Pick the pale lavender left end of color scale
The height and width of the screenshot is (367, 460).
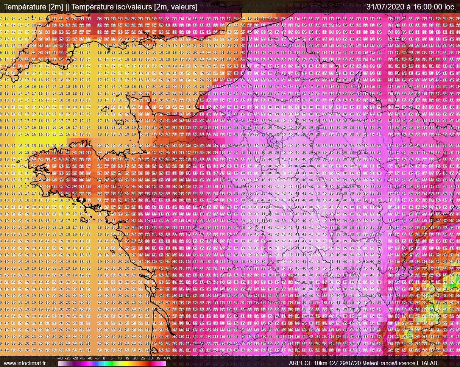tap(61, 364)
